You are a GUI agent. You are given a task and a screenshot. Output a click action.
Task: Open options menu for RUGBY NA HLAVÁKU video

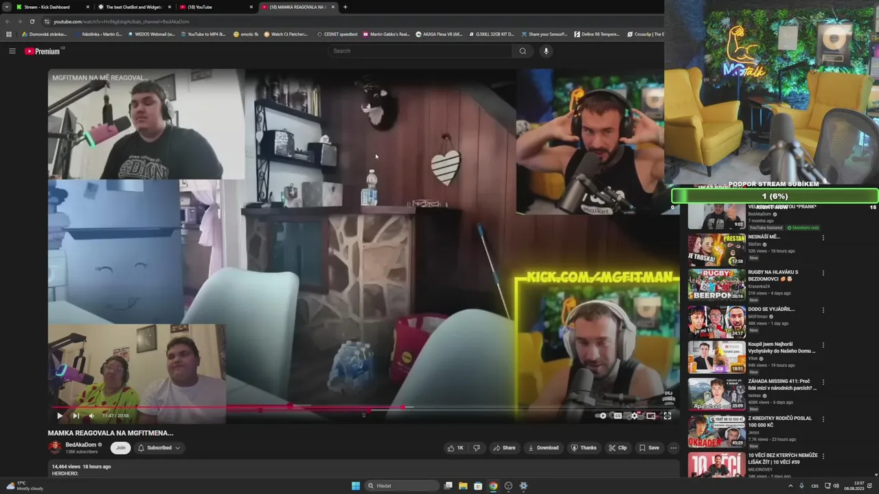pyautogui.click(x=823, y=272)
